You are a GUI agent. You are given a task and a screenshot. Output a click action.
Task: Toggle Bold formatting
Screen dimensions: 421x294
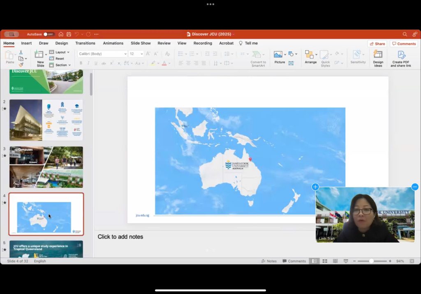(x=81, y=63)
